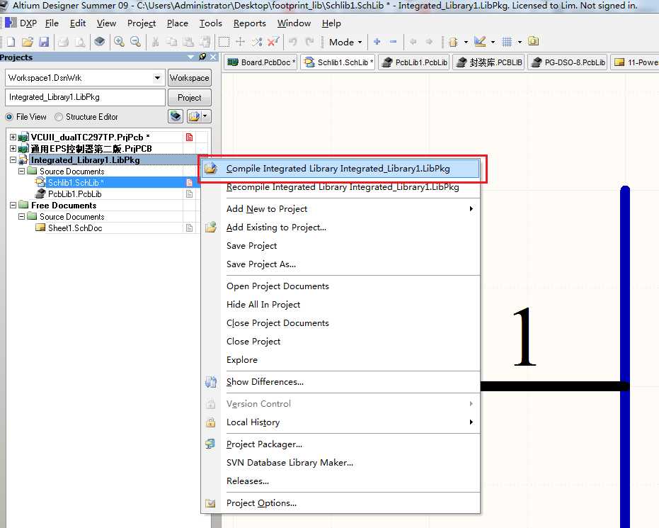Viewport: 659px width, 528px height.
Task: Collapse the Integrated_Library1.LibPkg tree node
Action: pyautogui.click(x=13, y=160)
